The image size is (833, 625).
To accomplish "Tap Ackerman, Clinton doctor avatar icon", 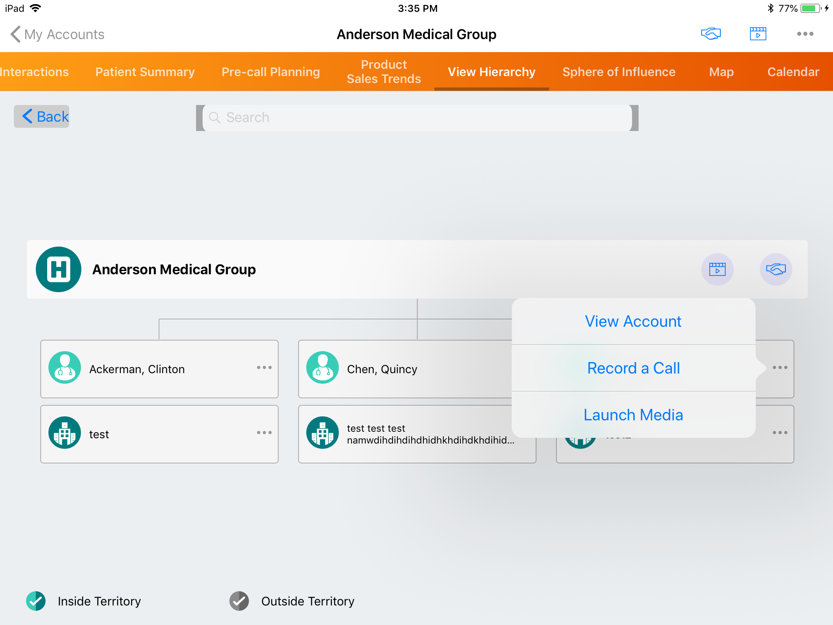I will (x=65, y=368).
